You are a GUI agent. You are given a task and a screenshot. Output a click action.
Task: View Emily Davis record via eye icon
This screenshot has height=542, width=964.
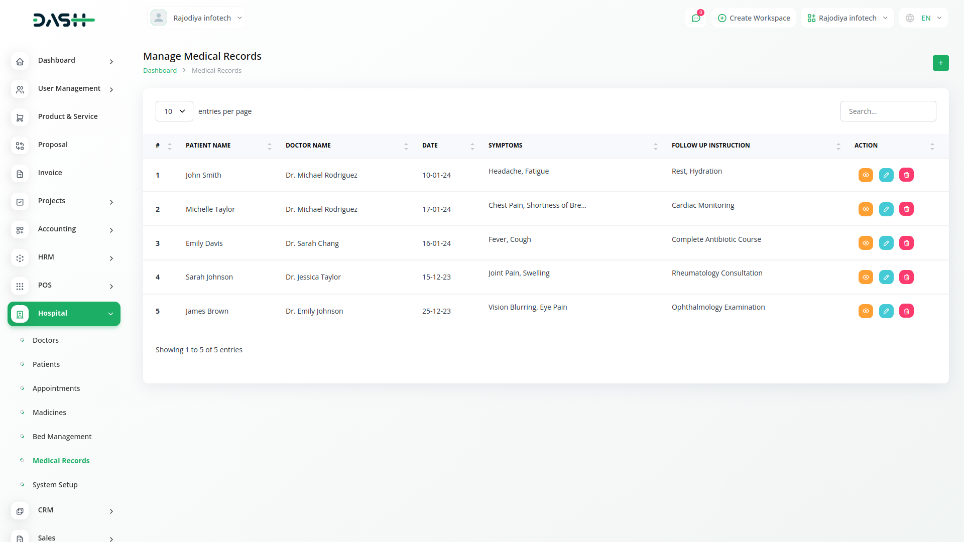[866, 243]
